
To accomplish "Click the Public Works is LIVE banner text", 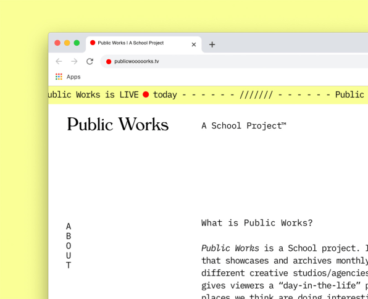I will [93, 95].
